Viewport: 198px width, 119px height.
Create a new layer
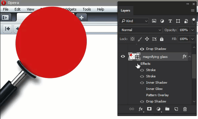[176, 109]
